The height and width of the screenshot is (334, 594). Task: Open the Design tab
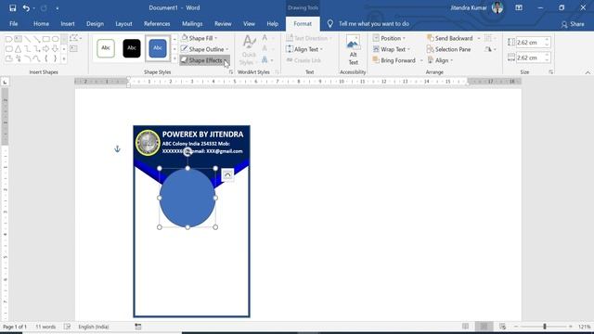95,23
